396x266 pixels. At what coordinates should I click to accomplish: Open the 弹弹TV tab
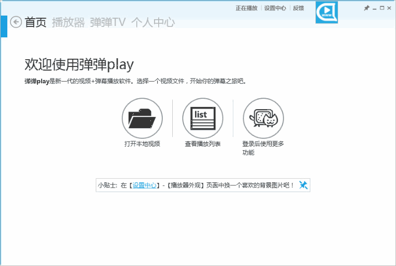(108, 22)
